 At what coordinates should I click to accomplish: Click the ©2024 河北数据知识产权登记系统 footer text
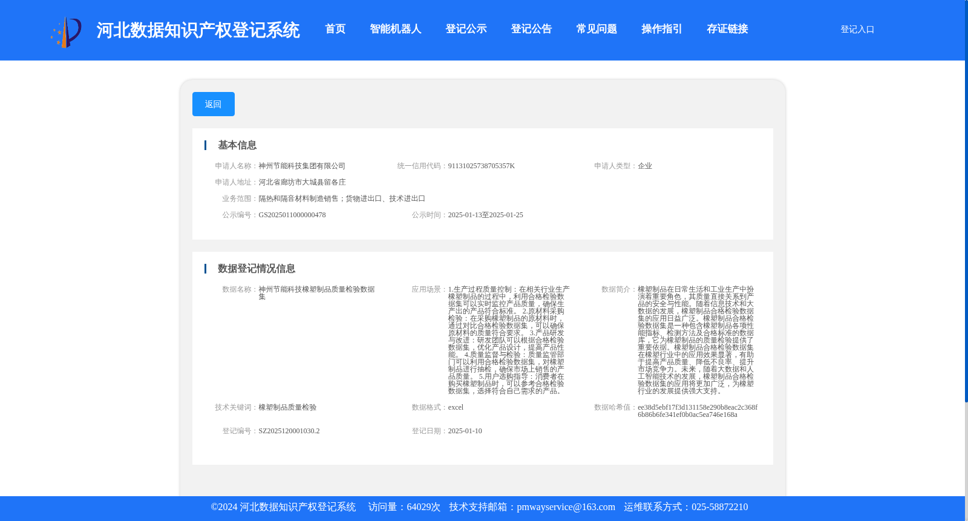tap(283, 507)
